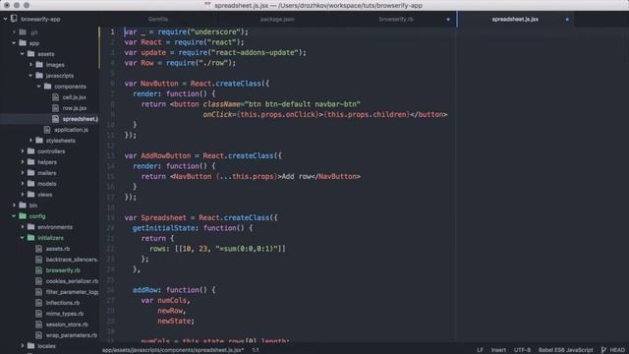
Task: Open assets.rb initializer file
Action: [x=58, y=249]
